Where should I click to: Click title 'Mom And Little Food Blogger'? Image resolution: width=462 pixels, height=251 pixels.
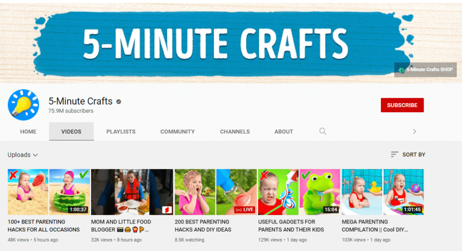point(121,226)
